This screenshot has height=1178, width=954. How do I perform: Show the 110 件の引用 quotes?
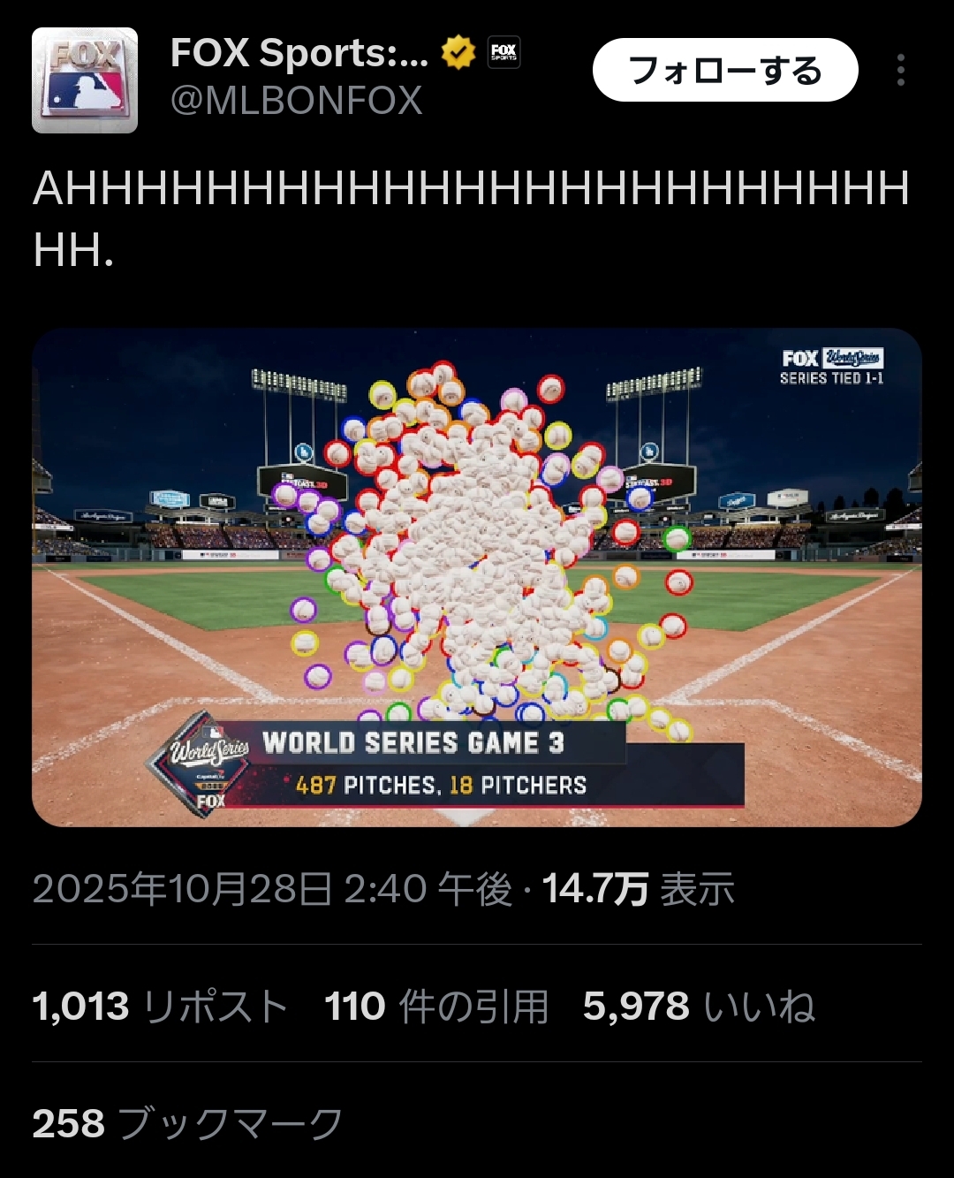click(436, 1007)
